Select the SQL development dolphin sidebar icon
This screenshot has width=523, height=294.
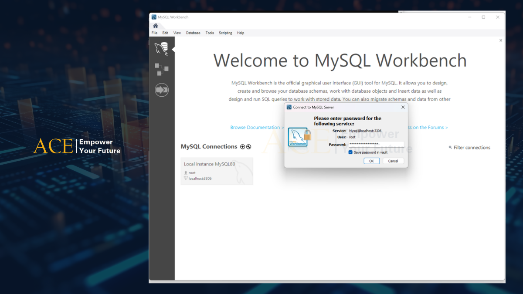pyautogui.click(x=161, y=48)
